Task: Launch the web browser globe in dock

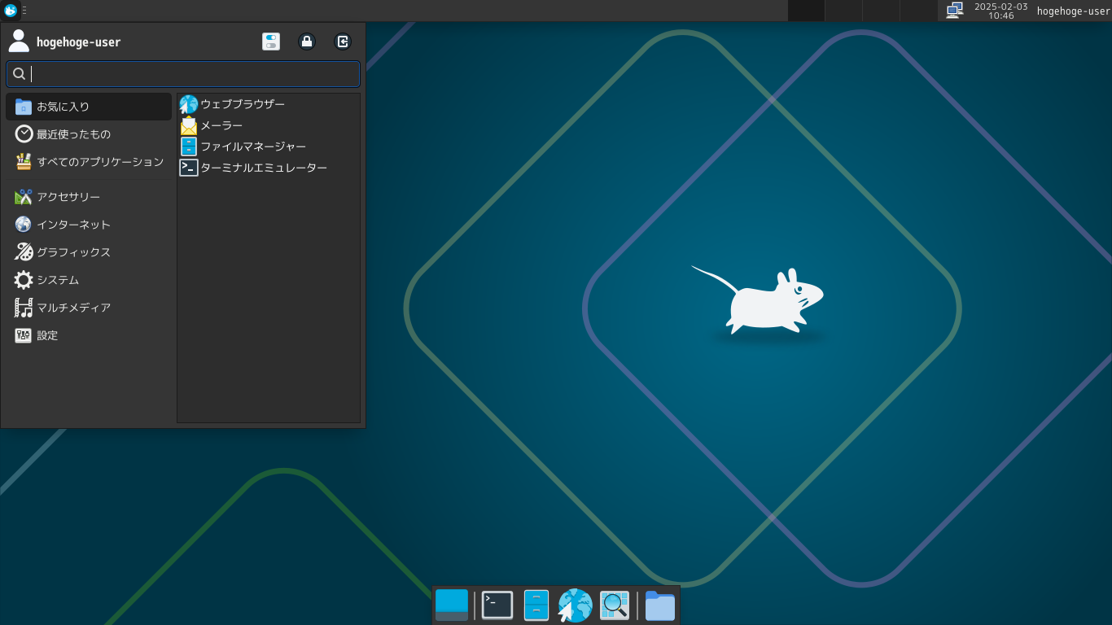Action: pyautogui.click(x=576, y=605)
